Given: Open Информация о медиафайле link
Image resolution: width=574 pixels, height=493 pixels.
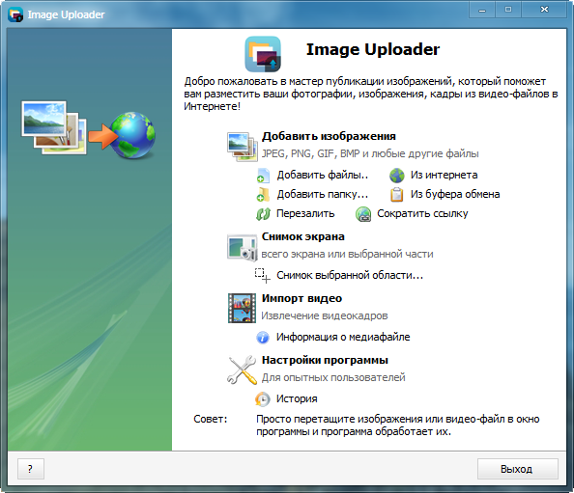Looking at the screenshot, I should 343,337.
